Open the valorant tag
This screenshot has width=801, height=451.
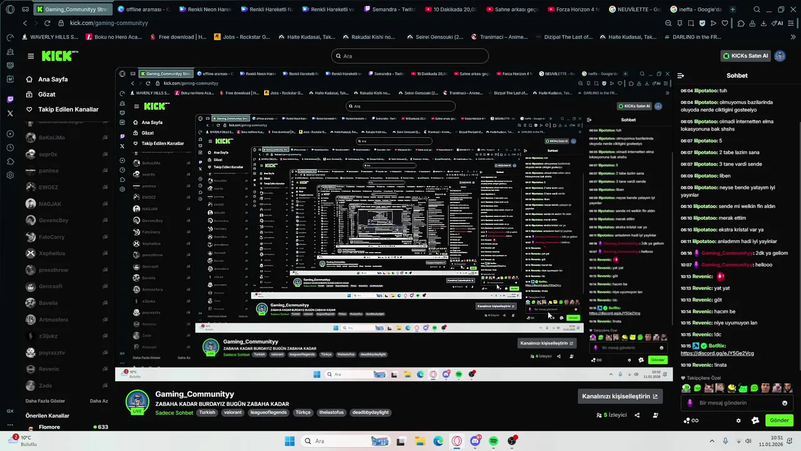tap(233, 413)
